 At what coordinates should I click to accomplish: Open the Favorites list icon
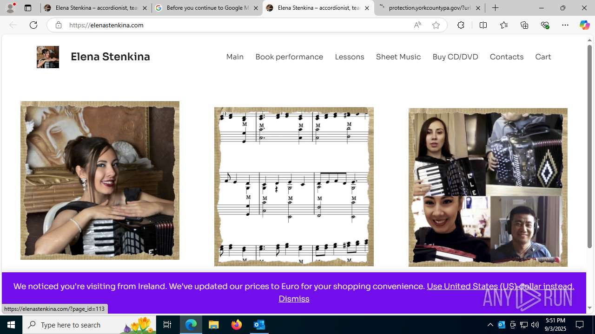coord(503,25)
